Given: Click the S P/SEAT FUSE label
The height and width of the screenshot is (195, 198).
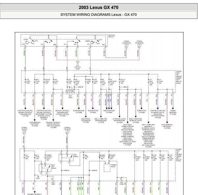Looking at the screenshot, I should click(x=138, y=158).
